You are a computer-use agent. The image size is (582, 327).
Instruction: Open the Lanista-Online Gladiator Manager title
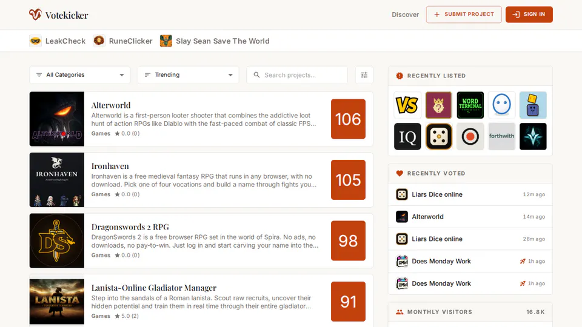pyautogui.click(x=154, y=288)
